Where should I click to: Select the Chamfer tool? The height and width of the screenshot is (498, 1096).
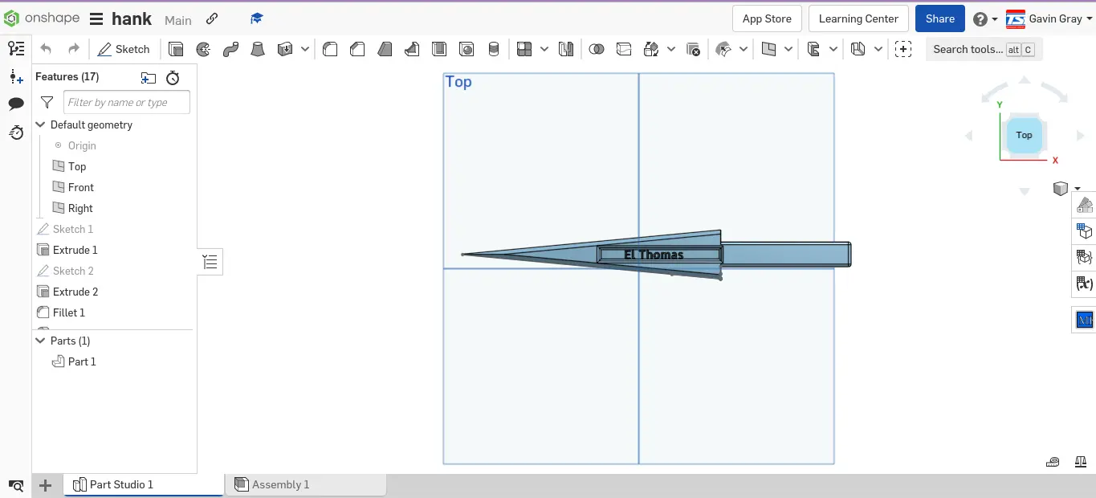point(357,49)
